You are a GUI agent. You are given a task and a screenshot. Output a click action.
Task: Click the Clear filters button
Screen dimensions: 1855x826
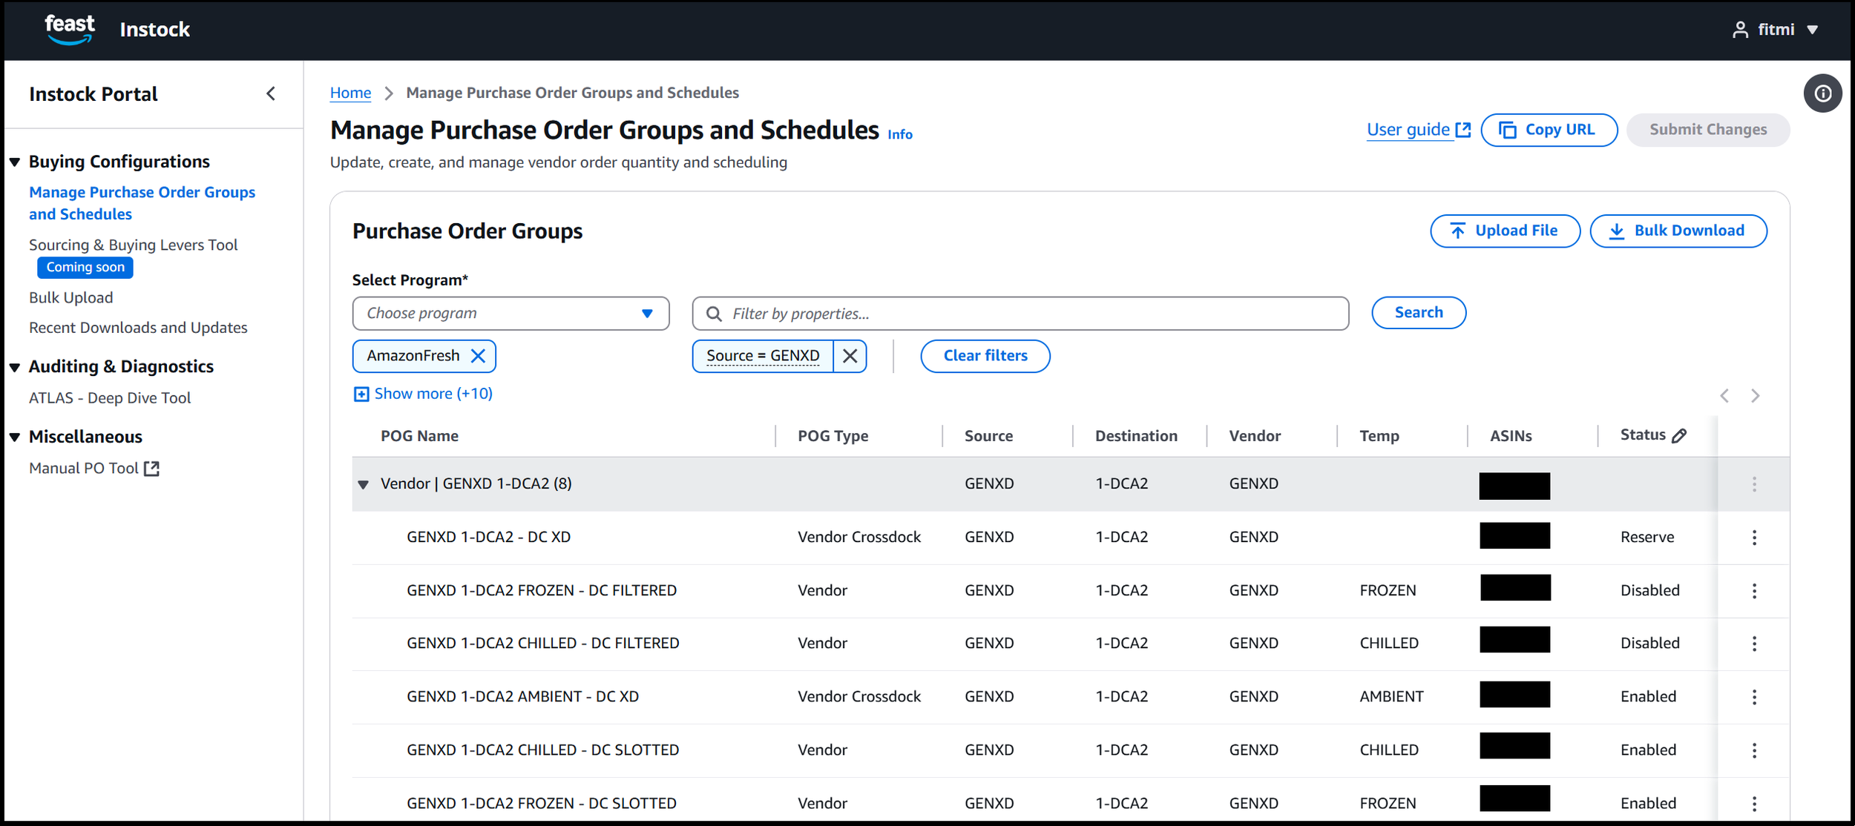[985, 356]
